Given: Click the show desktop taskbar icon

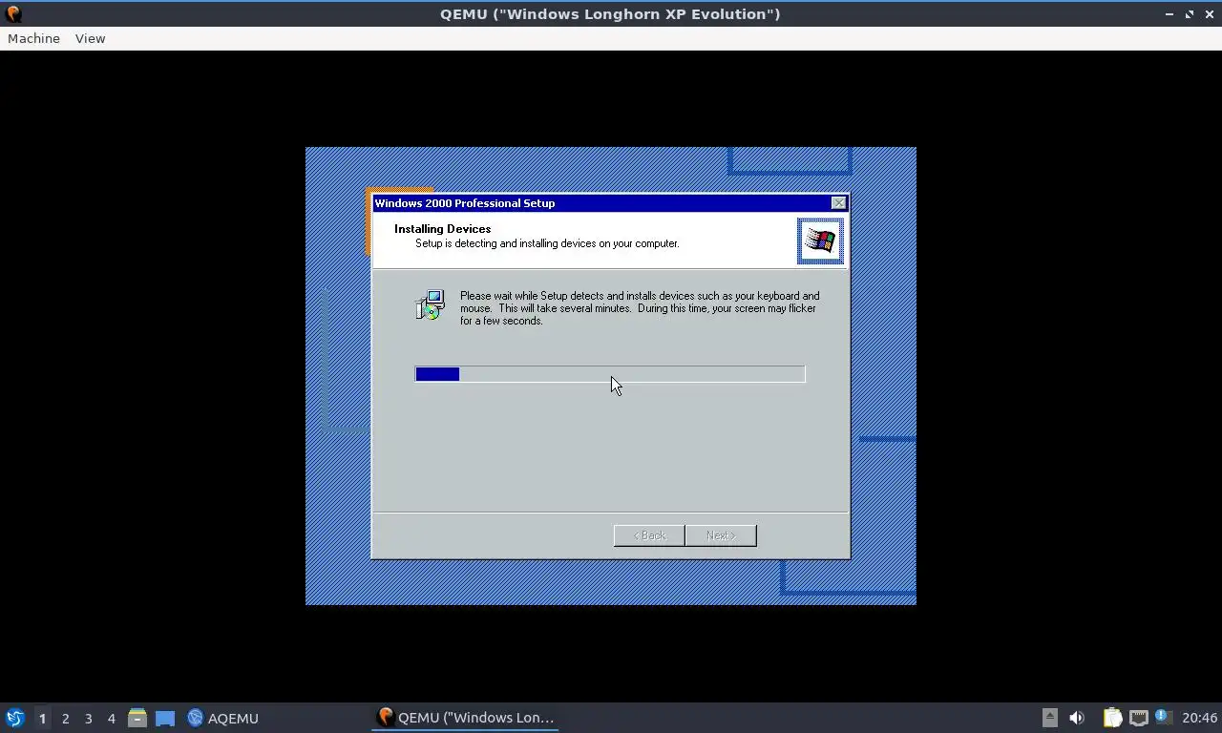Looking at the screenshot, I should [165, 718].
